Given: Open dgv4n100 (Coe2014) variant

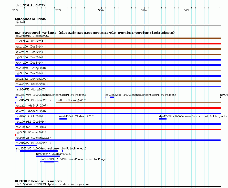Looking at the screenshot, I should click(x=29, y=63).
